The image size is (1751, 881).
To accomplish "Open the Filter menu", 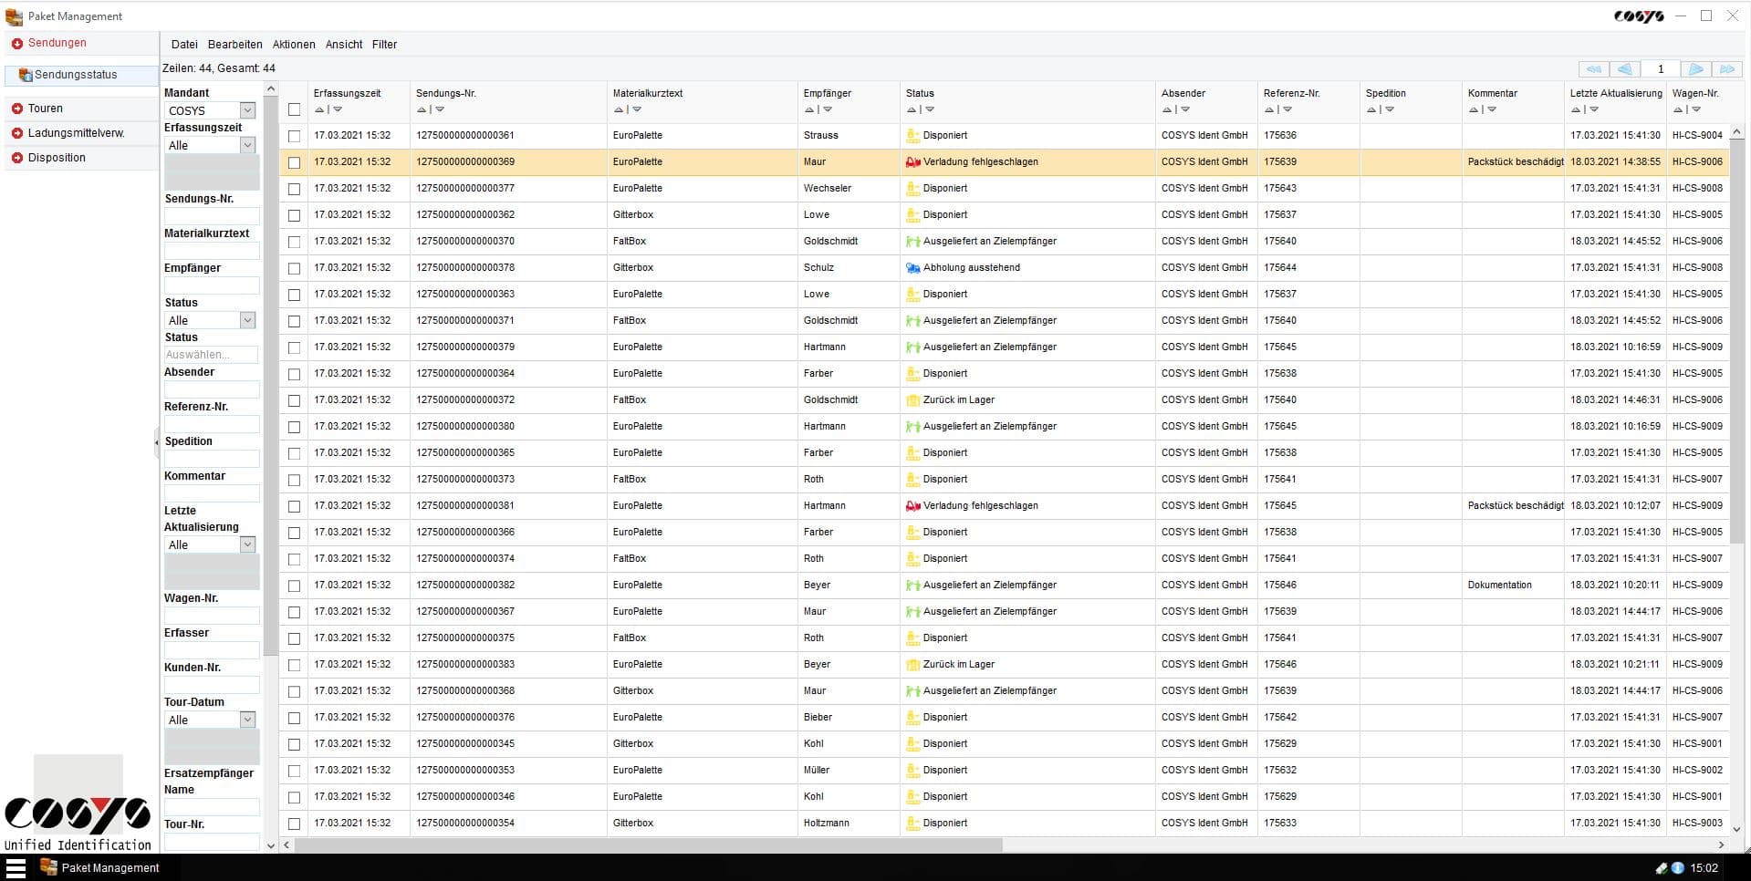I will point(384,44).
